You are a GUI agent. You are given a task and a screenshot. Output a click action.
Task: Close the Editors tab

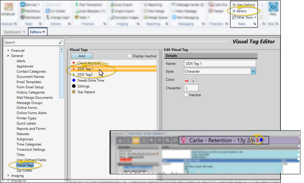pos(44,32)
